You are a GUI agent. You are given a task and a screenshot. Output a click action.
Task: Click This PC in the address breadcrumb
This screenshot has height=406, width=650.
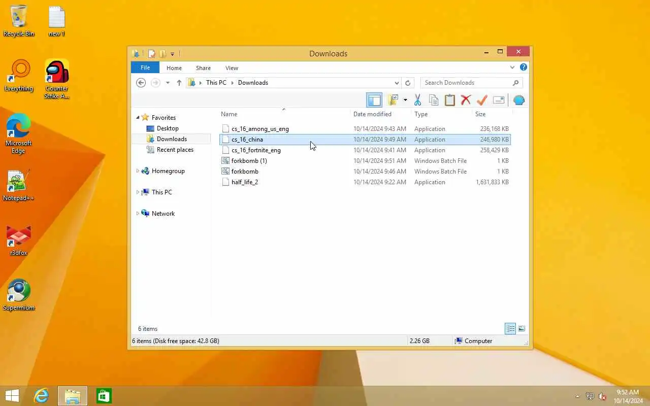[216, 83]
